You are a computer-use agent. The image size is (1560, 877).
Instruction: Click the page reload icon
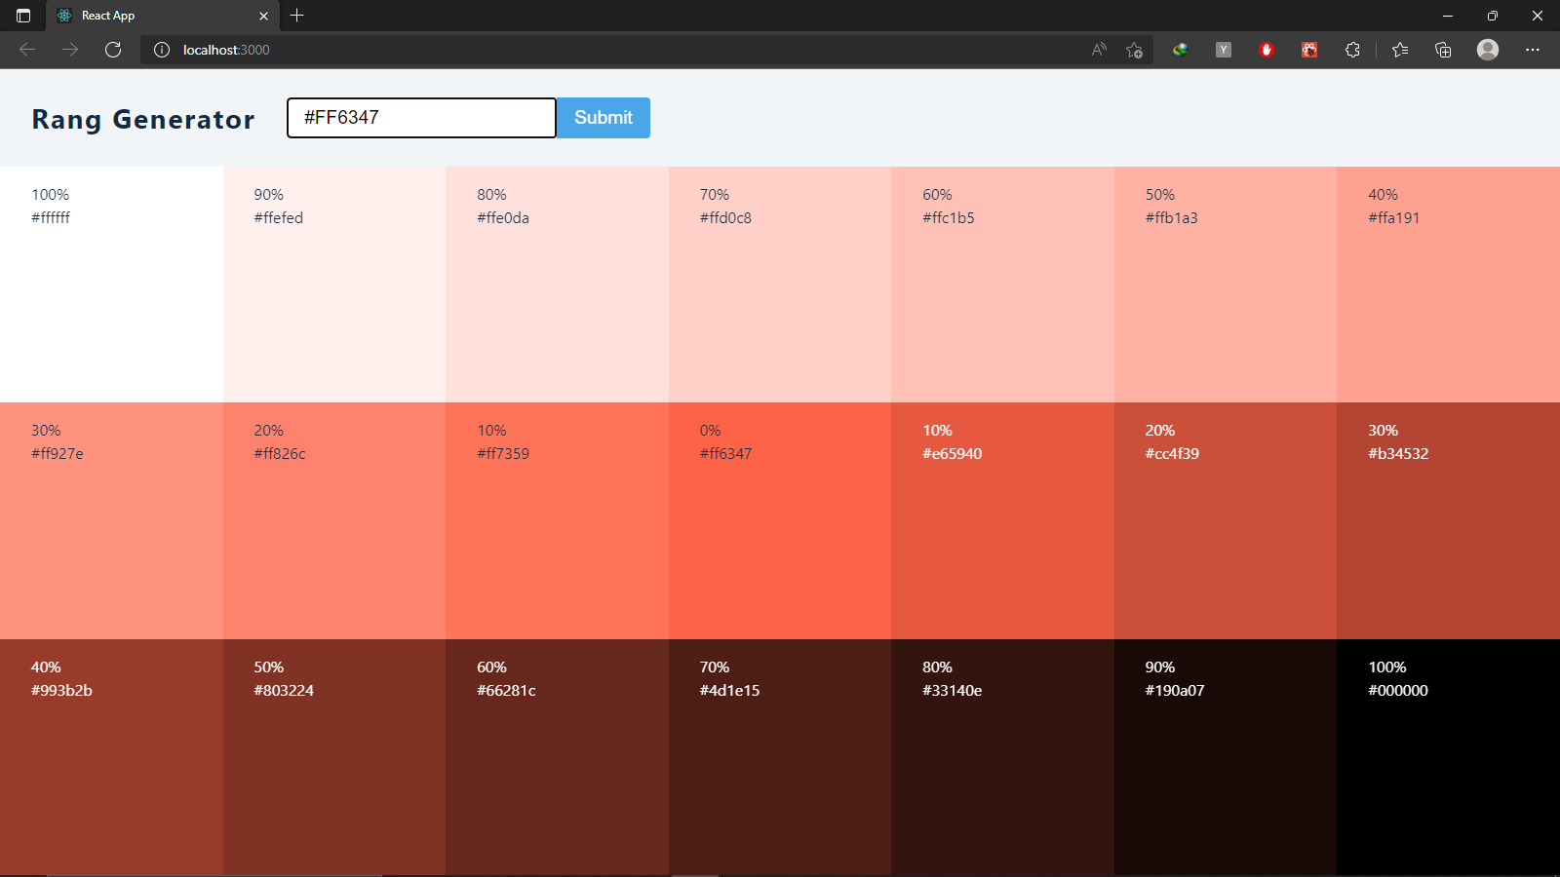click(x=113, y=50)
